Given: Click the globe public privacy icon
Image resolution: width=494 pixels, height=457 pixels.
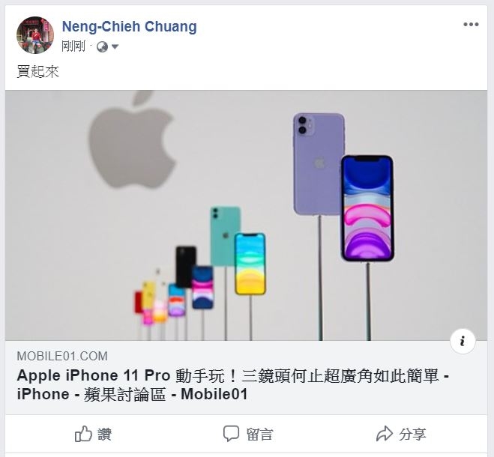Looking at the screenshot, I should (102, 47).
